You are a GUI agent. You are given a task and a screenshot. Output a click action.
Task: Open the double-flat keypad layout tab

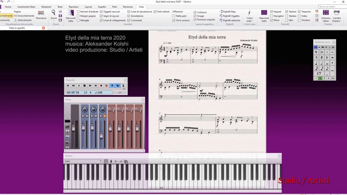(333, 47)
